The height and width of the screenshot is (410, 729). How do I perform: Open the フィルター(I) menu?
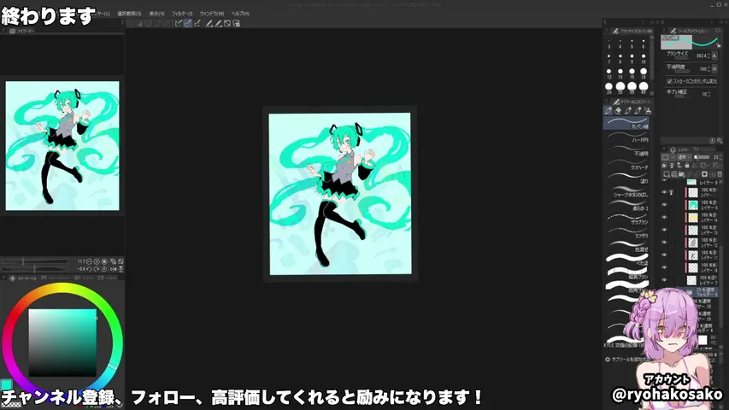pyautogui.click(x=182, y=14)
